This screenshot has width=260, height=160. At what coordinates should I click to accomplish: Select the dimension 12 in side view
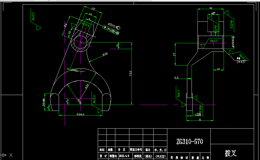pos(219,69)
